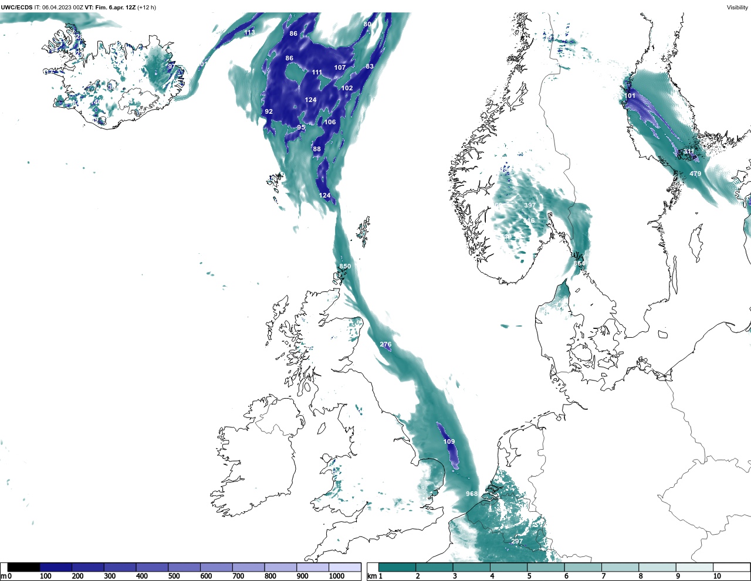Image resolution: width=751 pixels, height=581 pixels.
Task: Select the 600–700 m lavender legend segment
Action: coord(216,567)
